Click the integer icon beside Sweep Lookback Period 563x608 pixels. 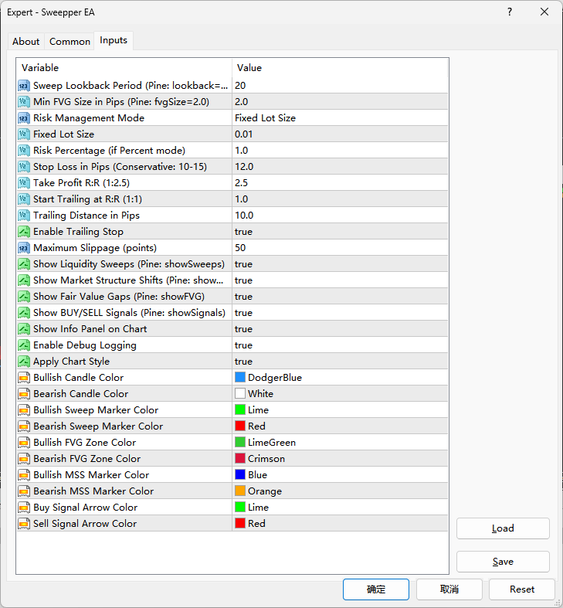pos(24,86)
